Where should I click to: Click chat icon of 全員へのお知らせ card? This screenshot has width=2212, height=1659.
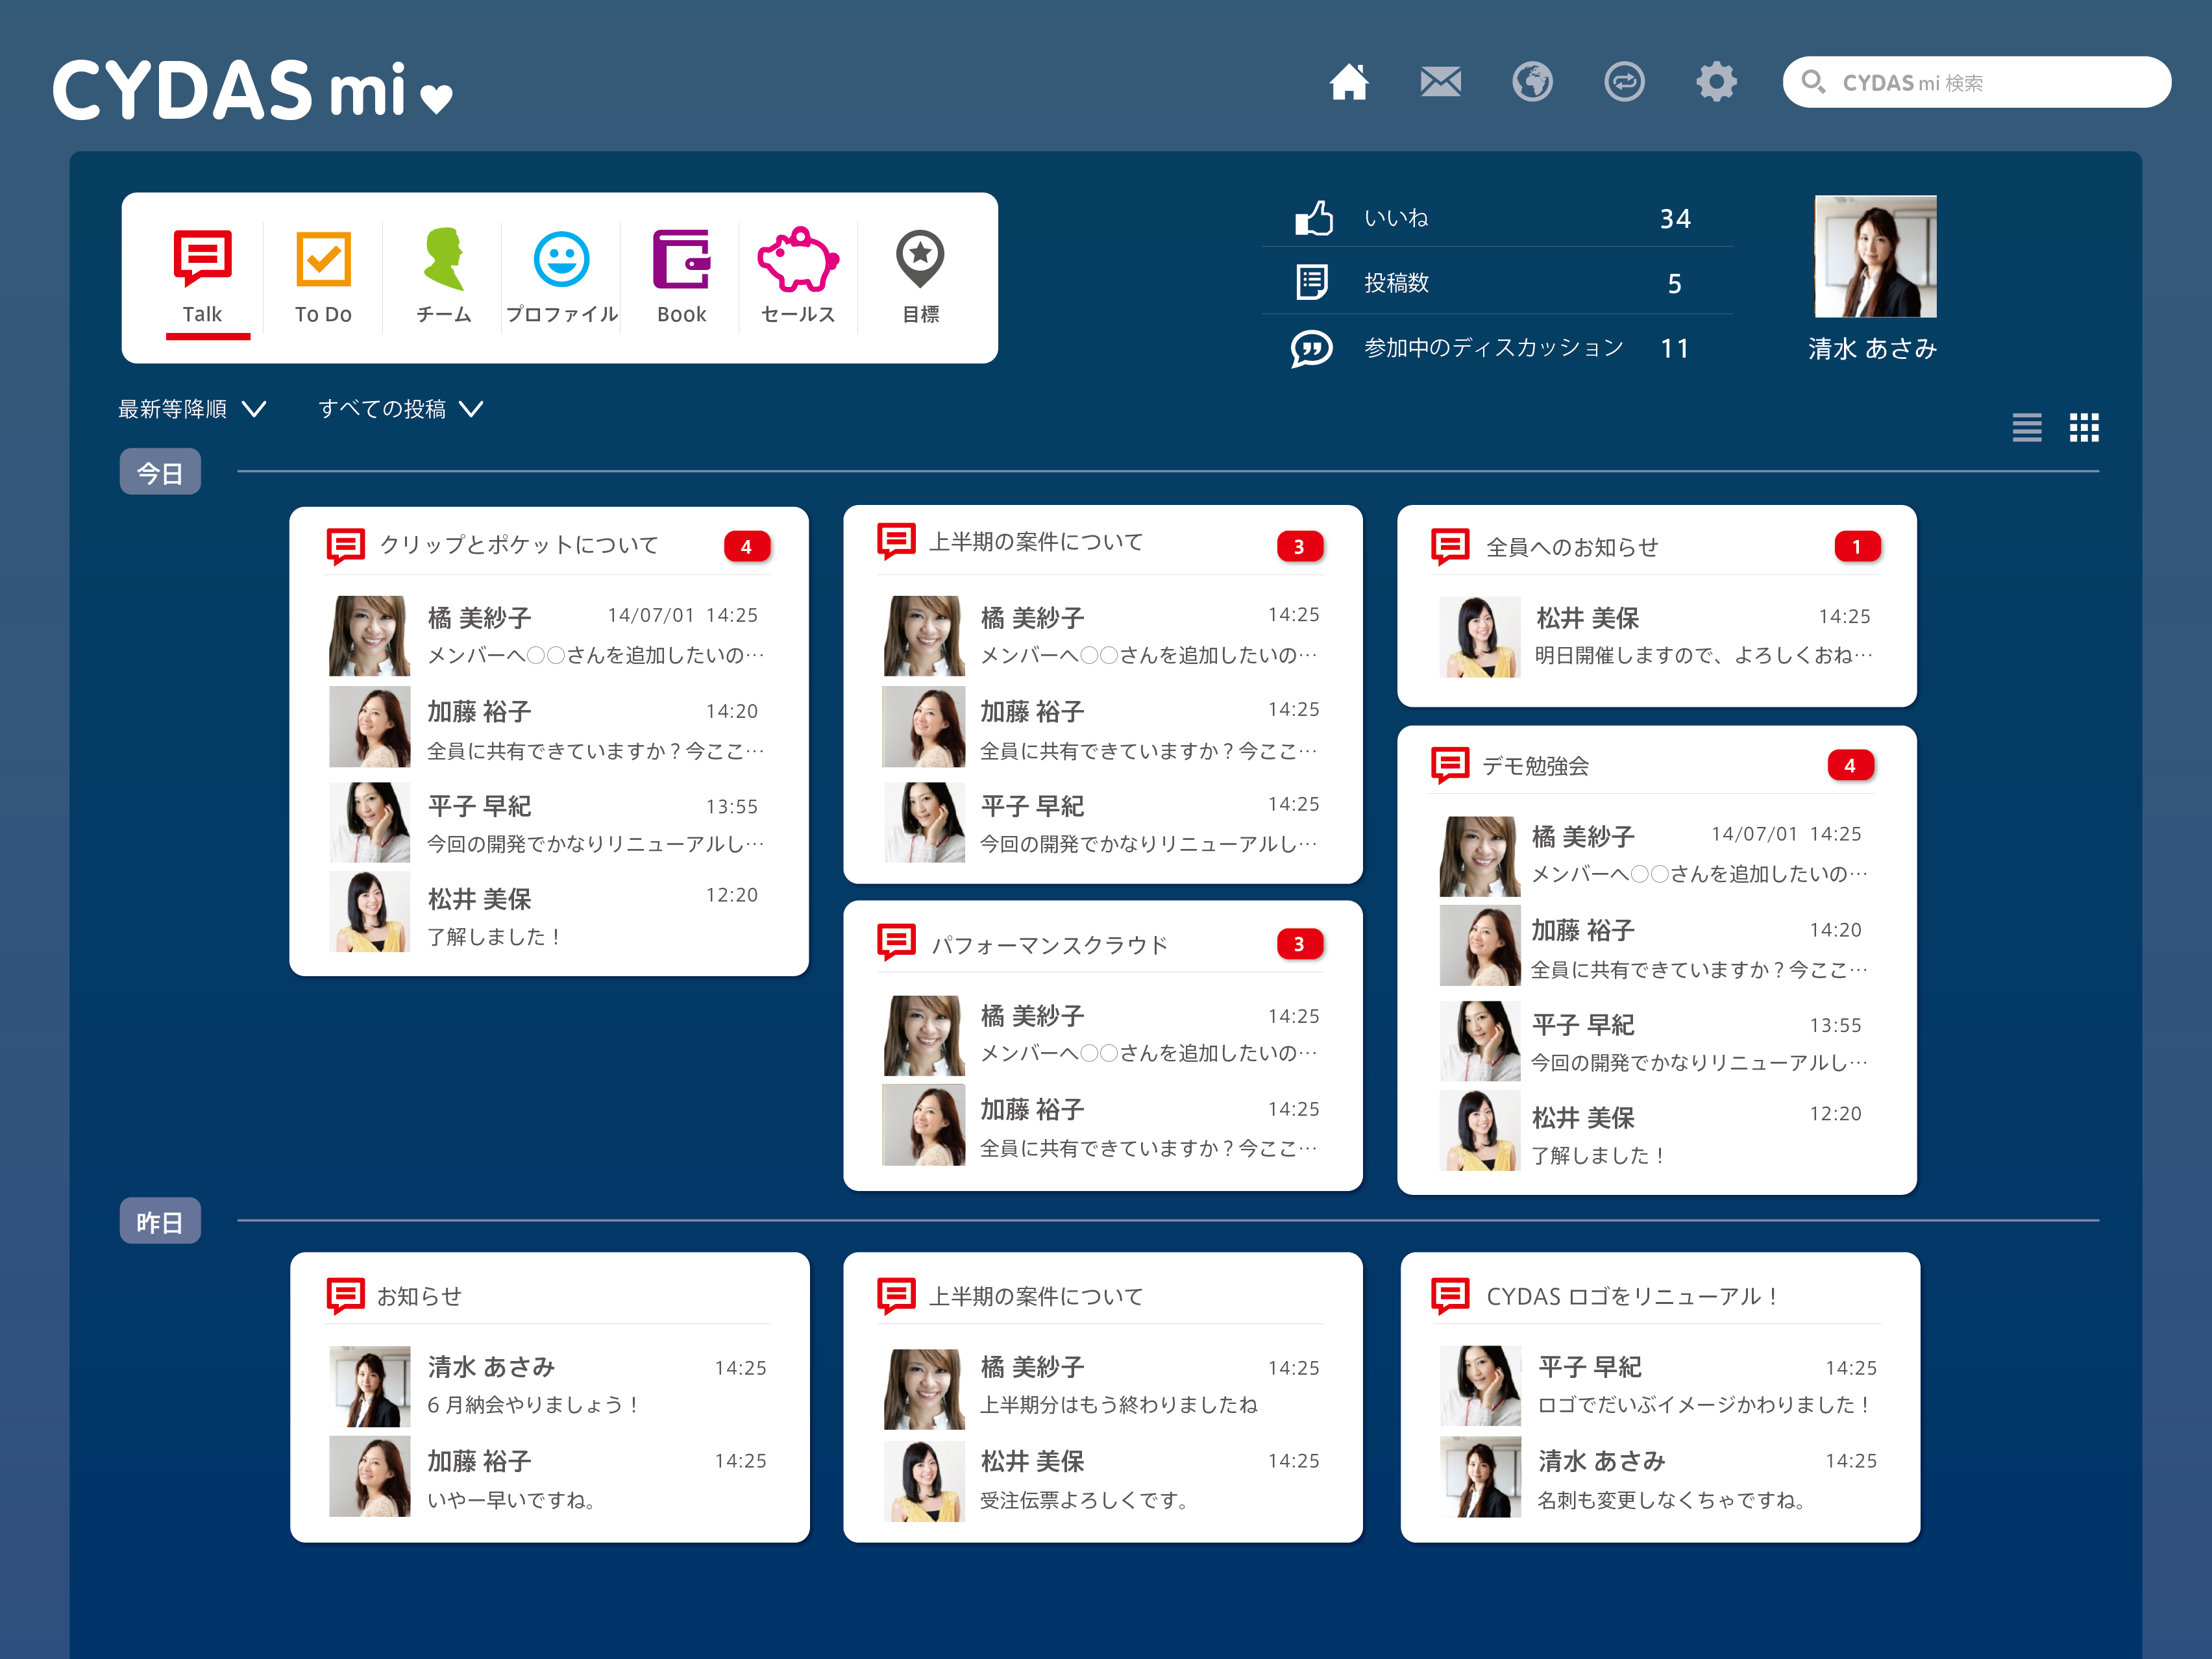pyautogui.click(x=1450, y=546)
